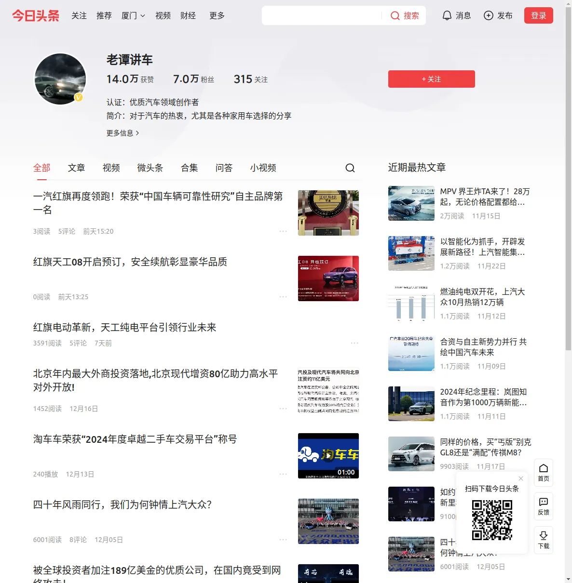Viewport: 572px width, 583px height.
Task: Close the QR code download popup
Action: pyautogui.click(x=521, y=478)
